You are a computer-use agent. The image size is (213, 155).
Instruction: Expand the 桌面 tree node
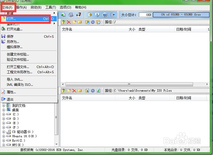[4, 110]
